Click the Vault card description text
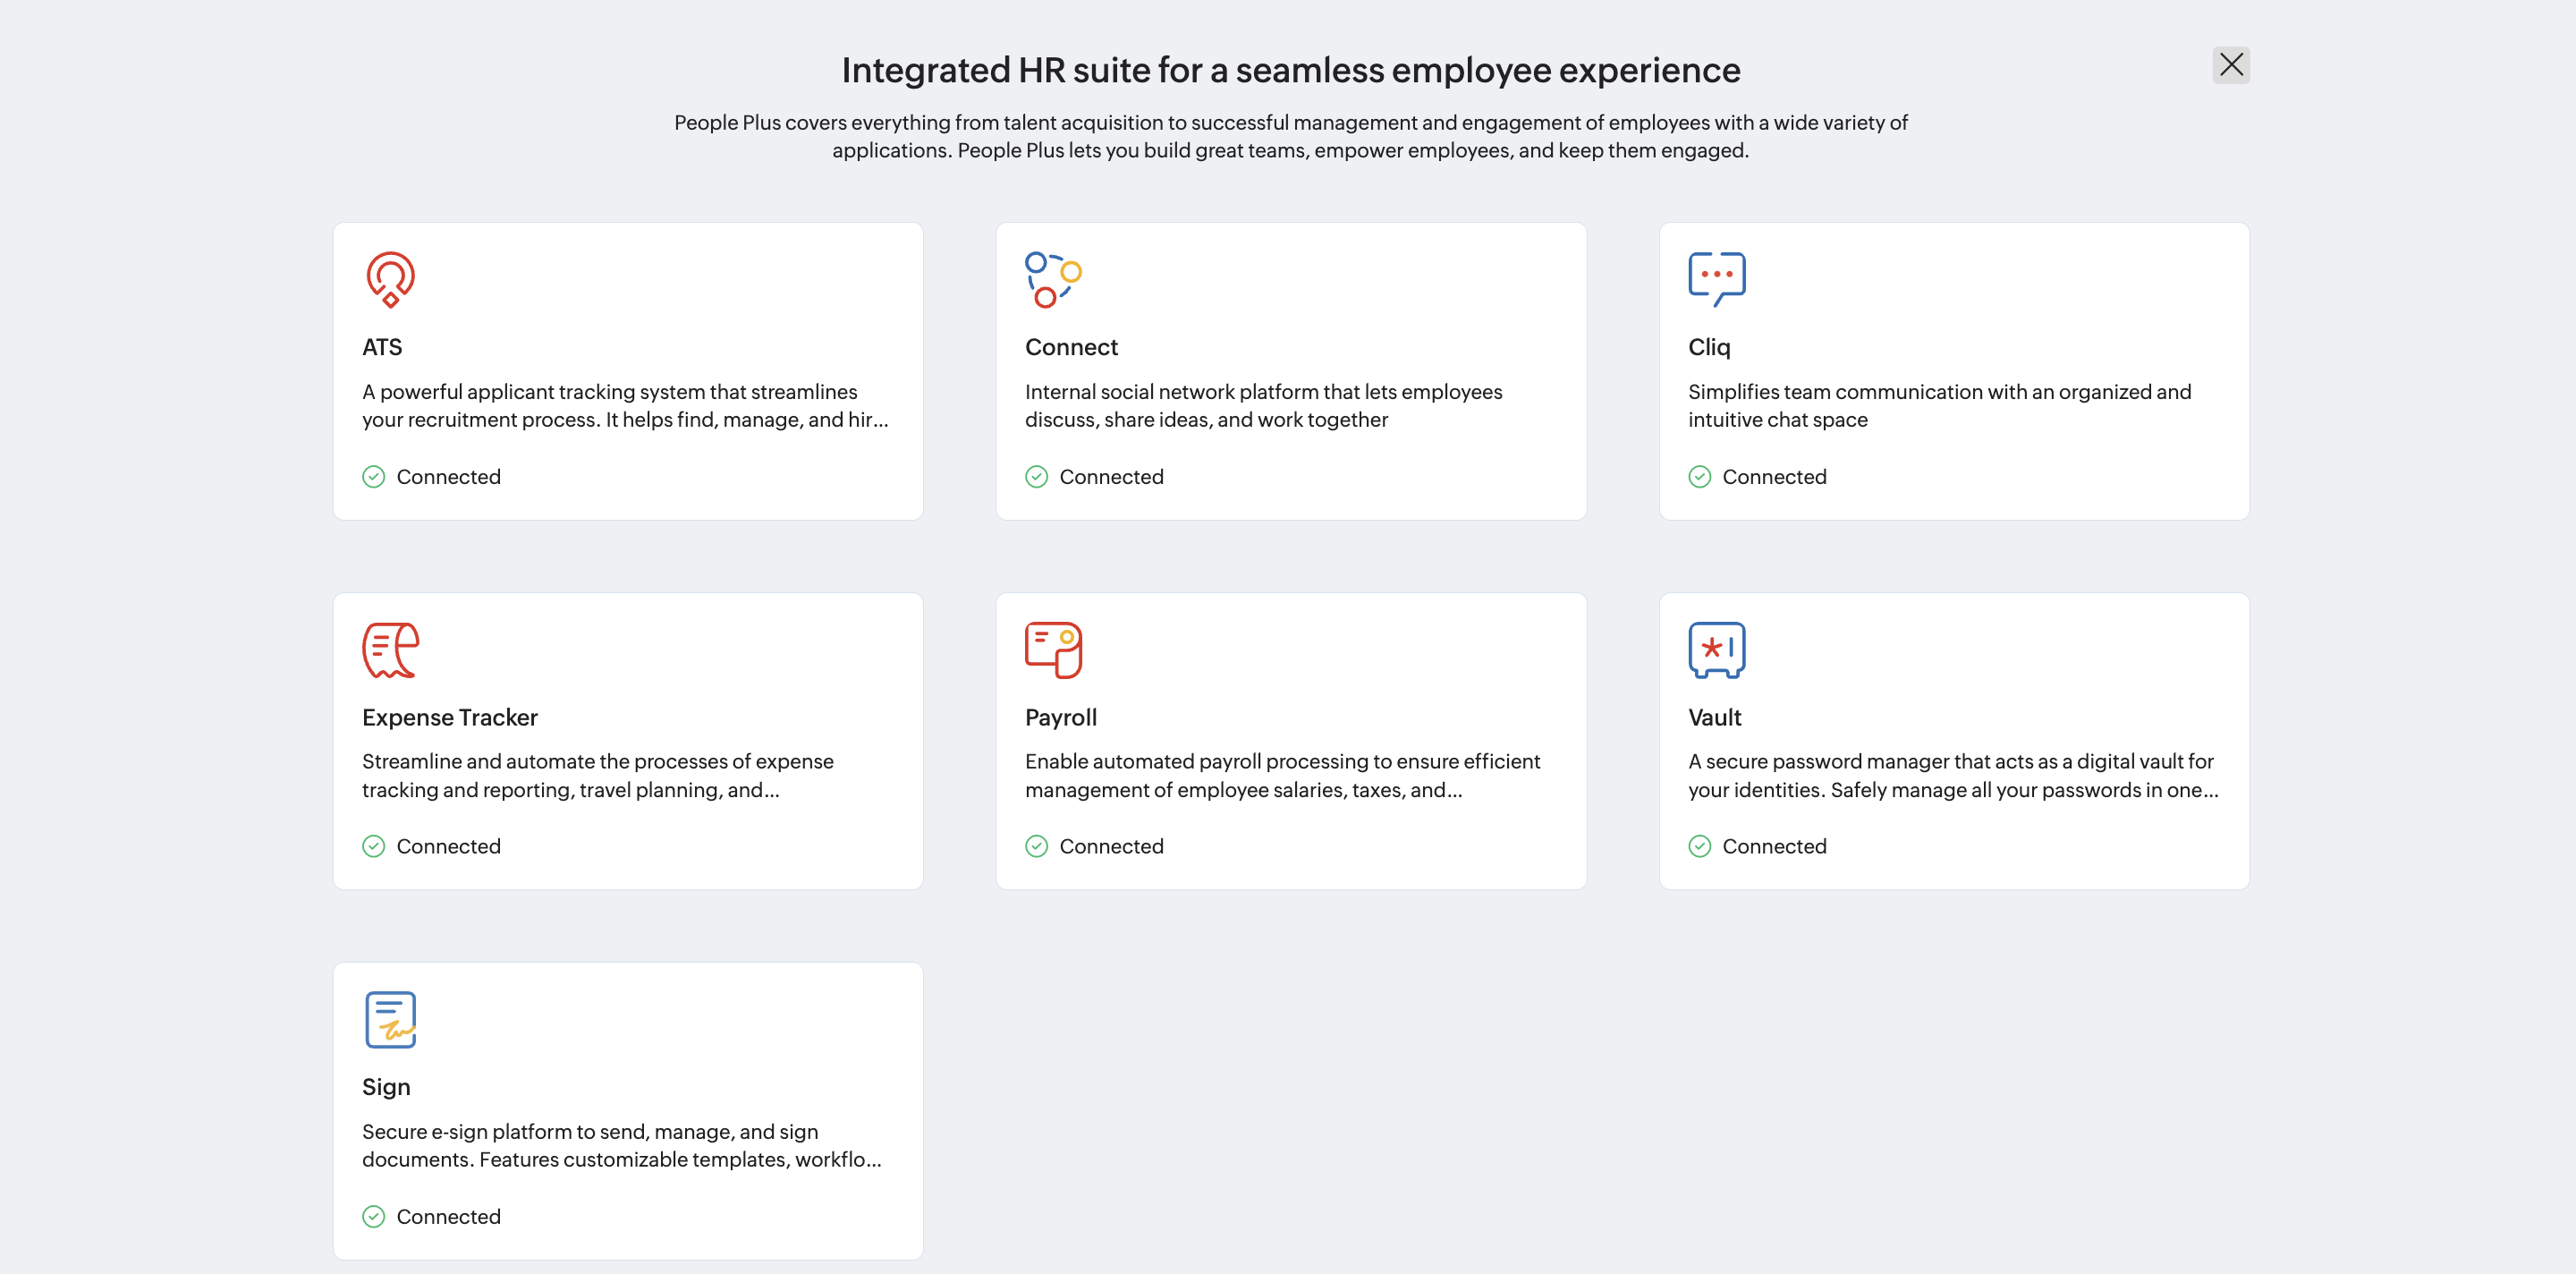 (1952, 776)
